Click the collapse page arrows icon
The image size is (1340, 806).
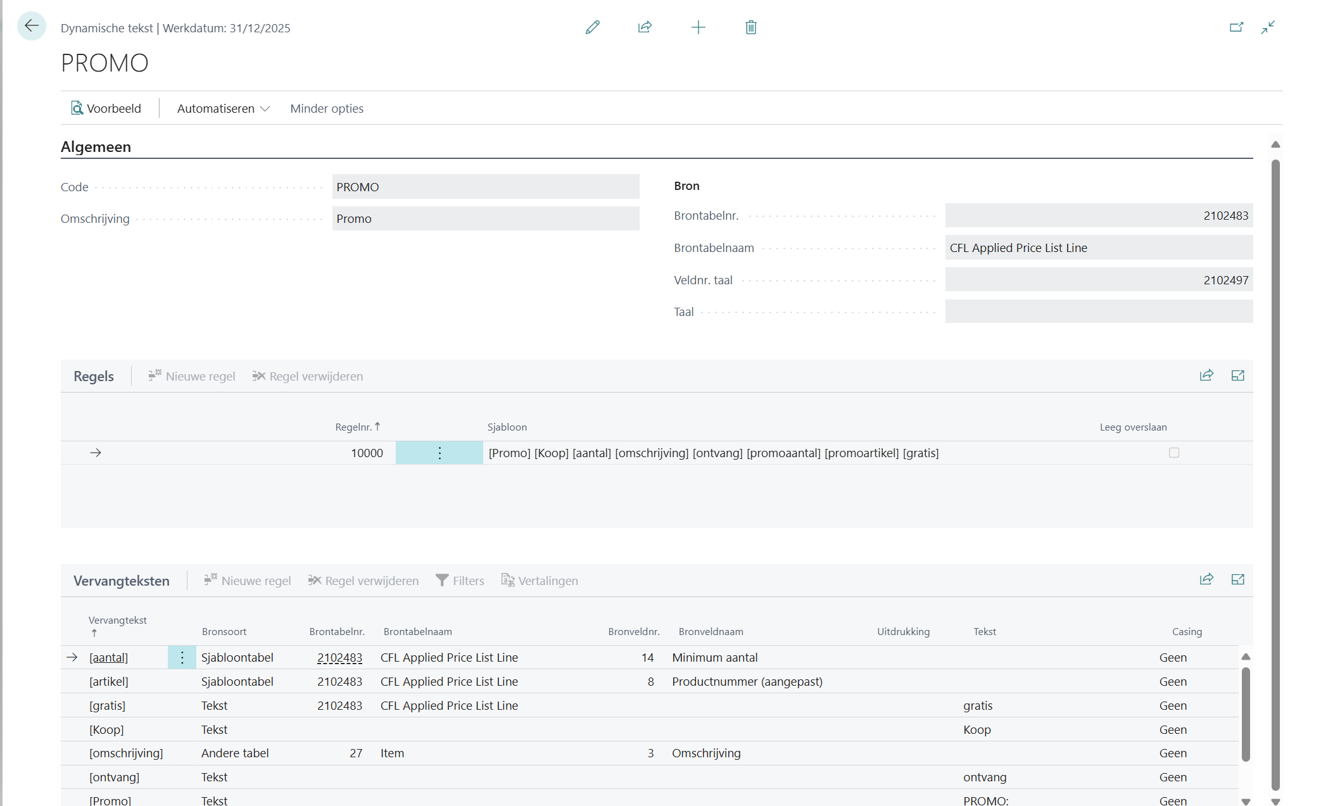pos(1268,27)
